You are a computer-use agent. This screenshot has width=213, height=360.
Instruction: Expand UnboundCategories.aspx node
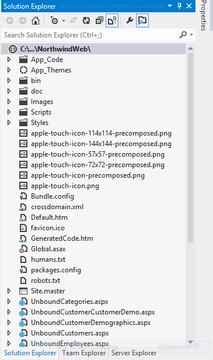(9, 302)
